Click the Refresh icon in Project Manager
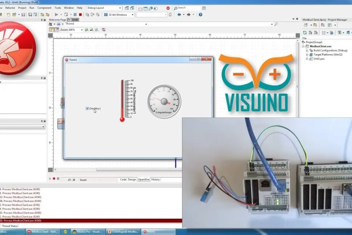 305,33
